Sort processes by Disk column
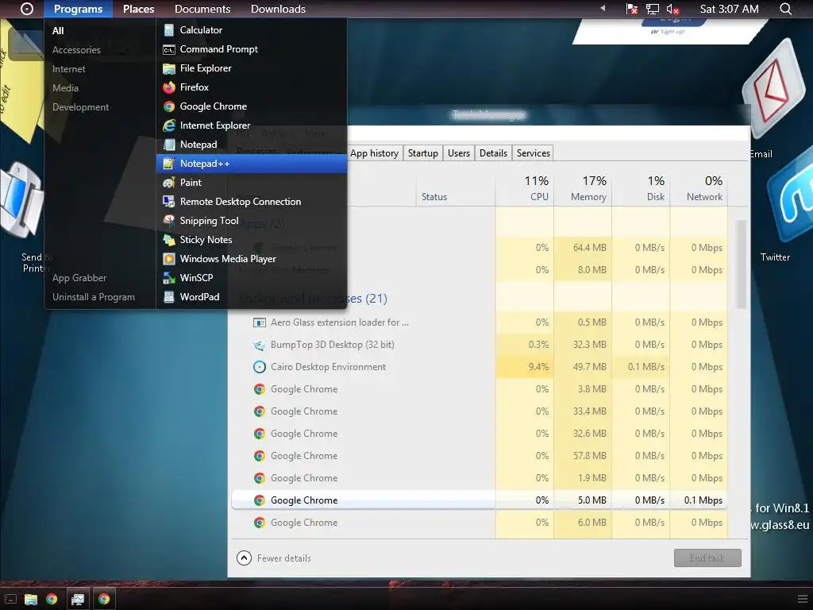 tap(641, 188)
